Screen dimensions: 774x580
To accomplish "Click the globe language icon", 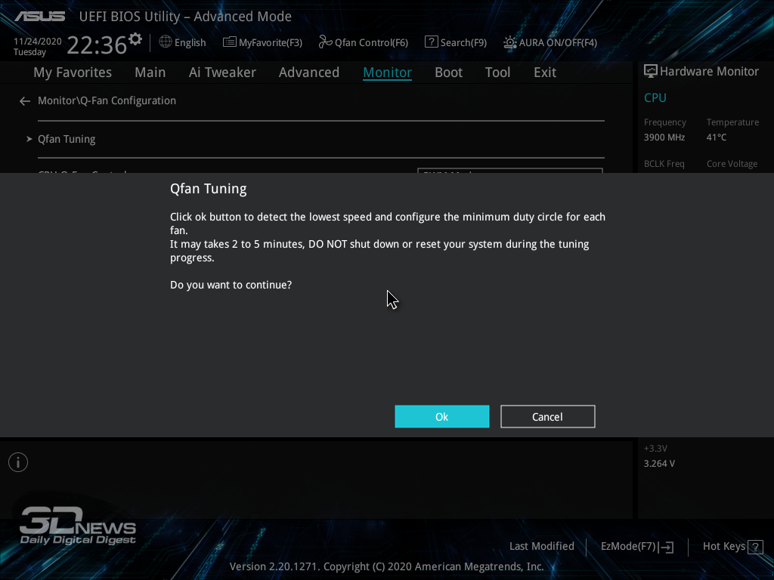I will pyautogui.click(x=166, y=42).
